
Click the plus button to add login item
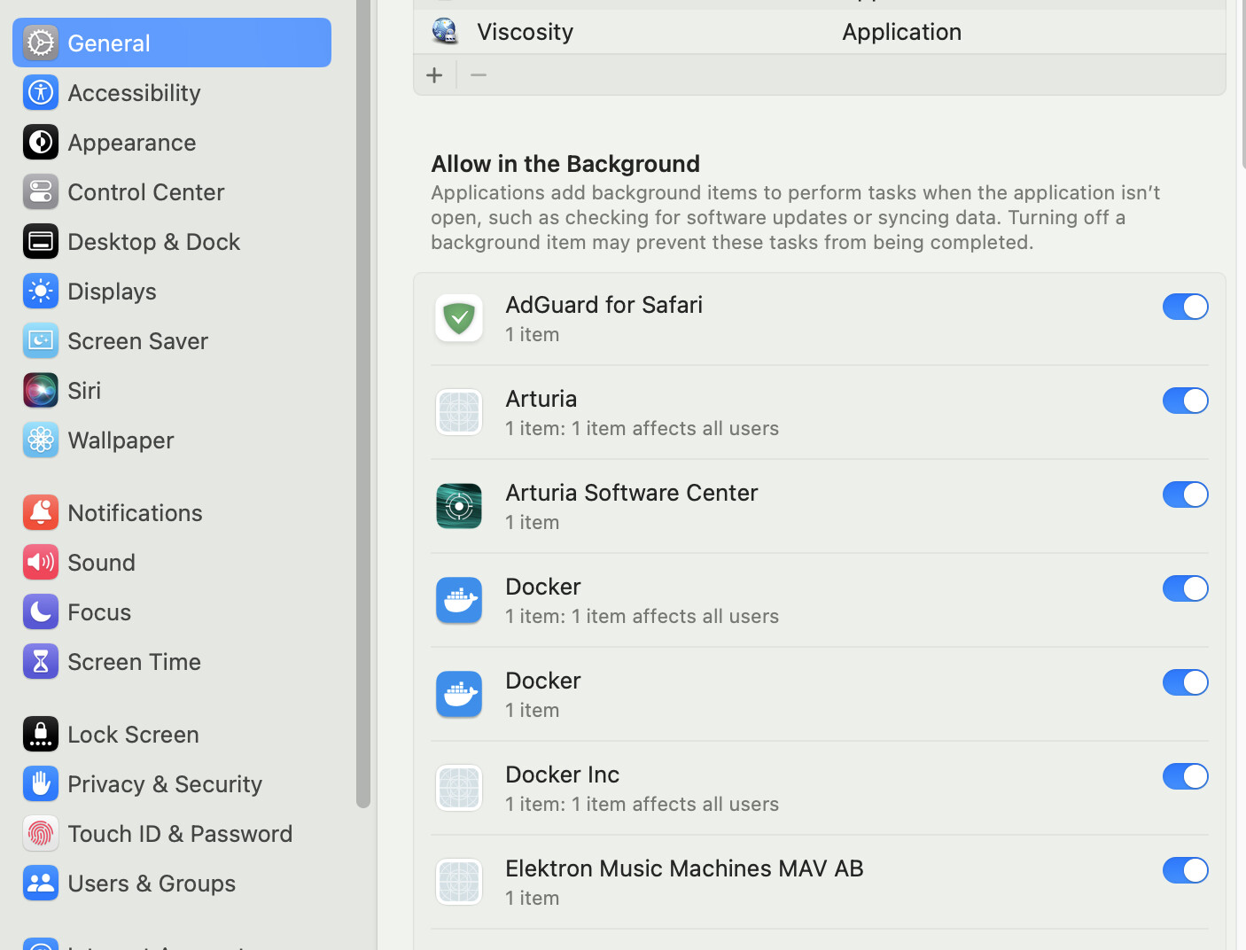(434, 75)
